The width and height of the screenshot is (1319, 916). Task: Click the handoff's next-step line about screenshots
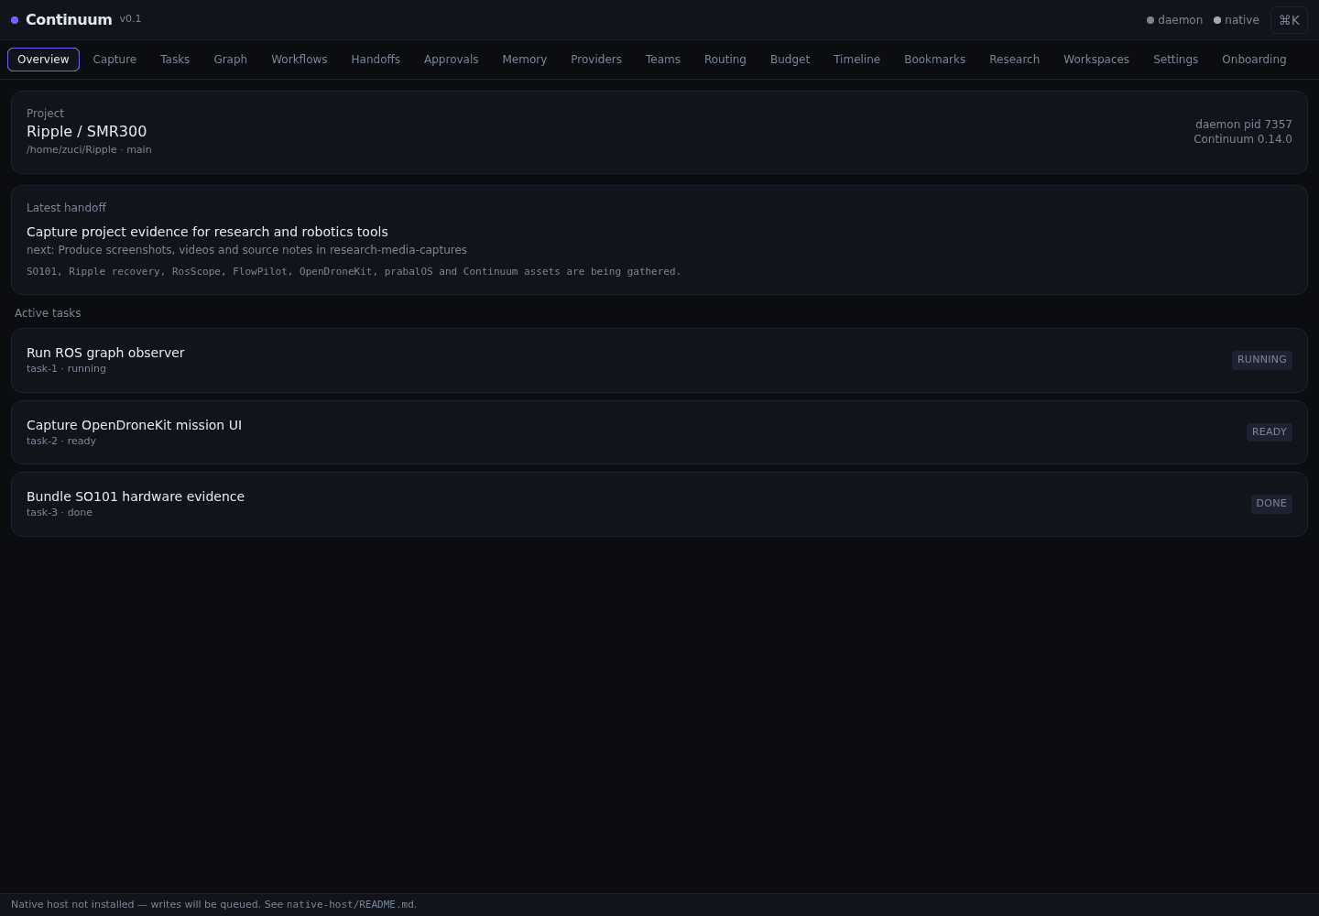coord(246,250)
